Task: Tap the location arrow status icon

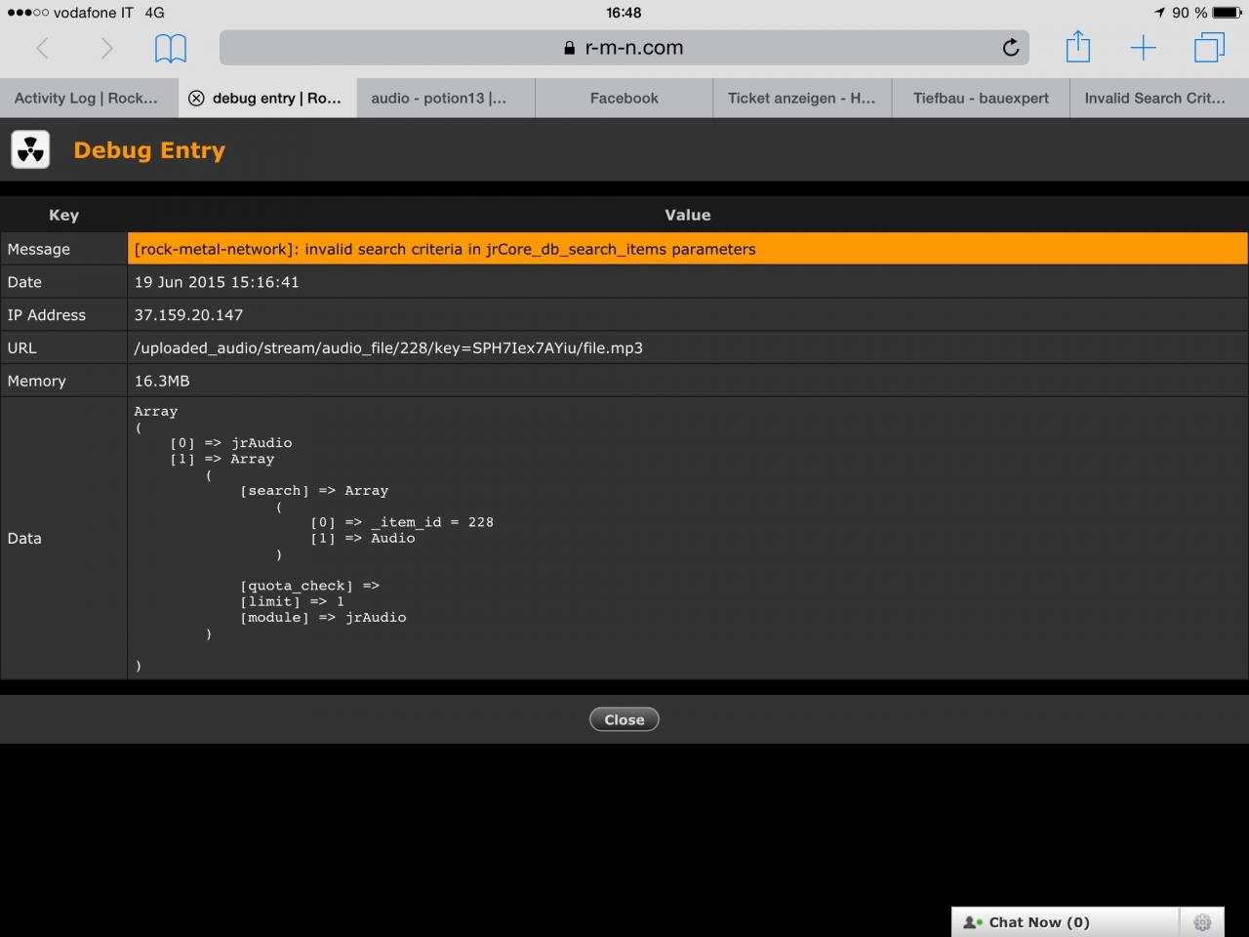Action: [1159, 13]
